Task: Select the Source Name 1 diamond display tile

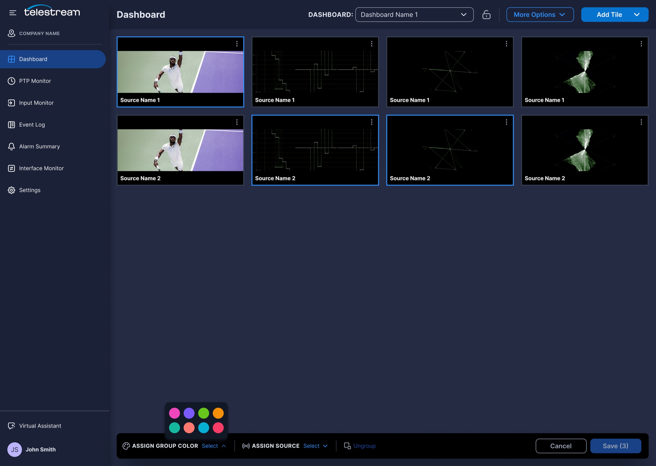Action: [584, 72]
